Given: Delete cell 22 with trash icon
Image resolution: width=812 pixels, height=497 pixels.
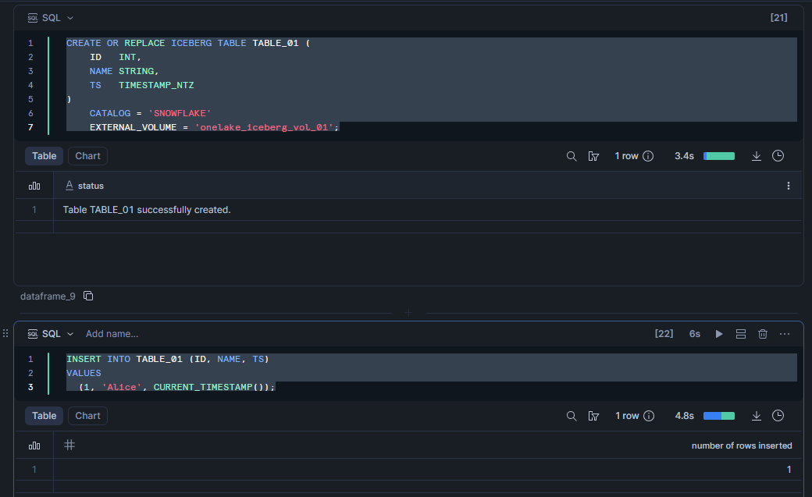Looking at the screenshot, I should pos(762,334).
